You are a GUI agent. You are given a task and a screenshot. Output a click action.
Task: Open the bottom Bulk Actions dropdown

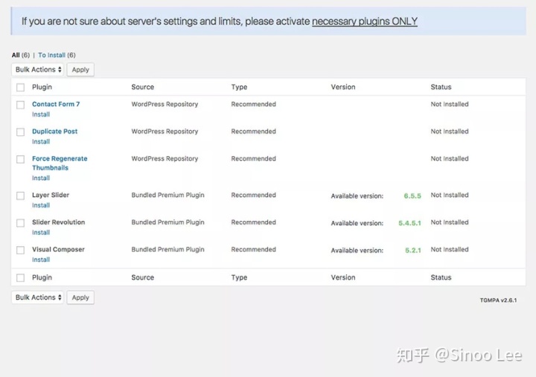click(x=38, y=297)
